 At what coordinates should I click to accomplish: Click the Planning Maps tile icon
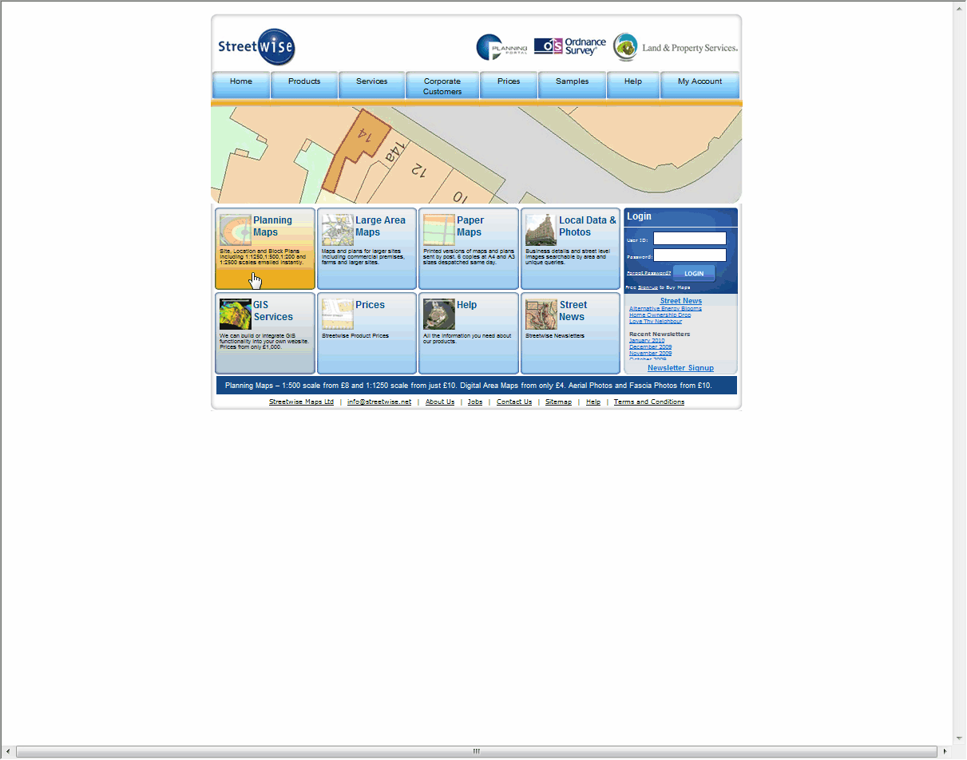coord(235,230)
